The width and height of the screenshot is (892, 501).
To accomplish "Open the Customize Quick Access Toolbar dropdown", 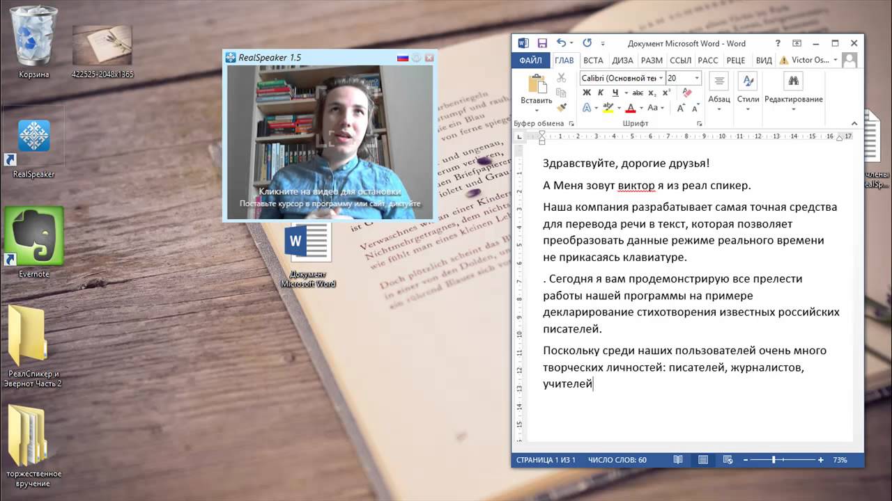I will (x=603, y=43).
